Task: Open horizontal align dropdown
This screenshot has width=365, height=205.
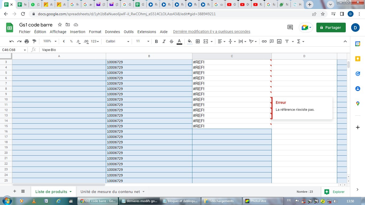Action: [x=222, y=41]
